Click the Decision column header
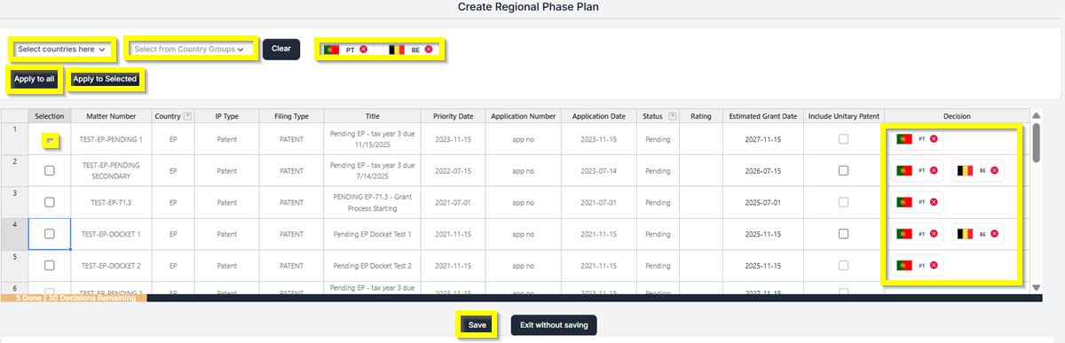 [x=957, y=116]
